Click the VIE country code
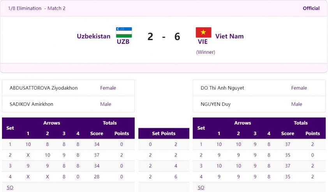 pyautogui.click(x=203, y=42)
